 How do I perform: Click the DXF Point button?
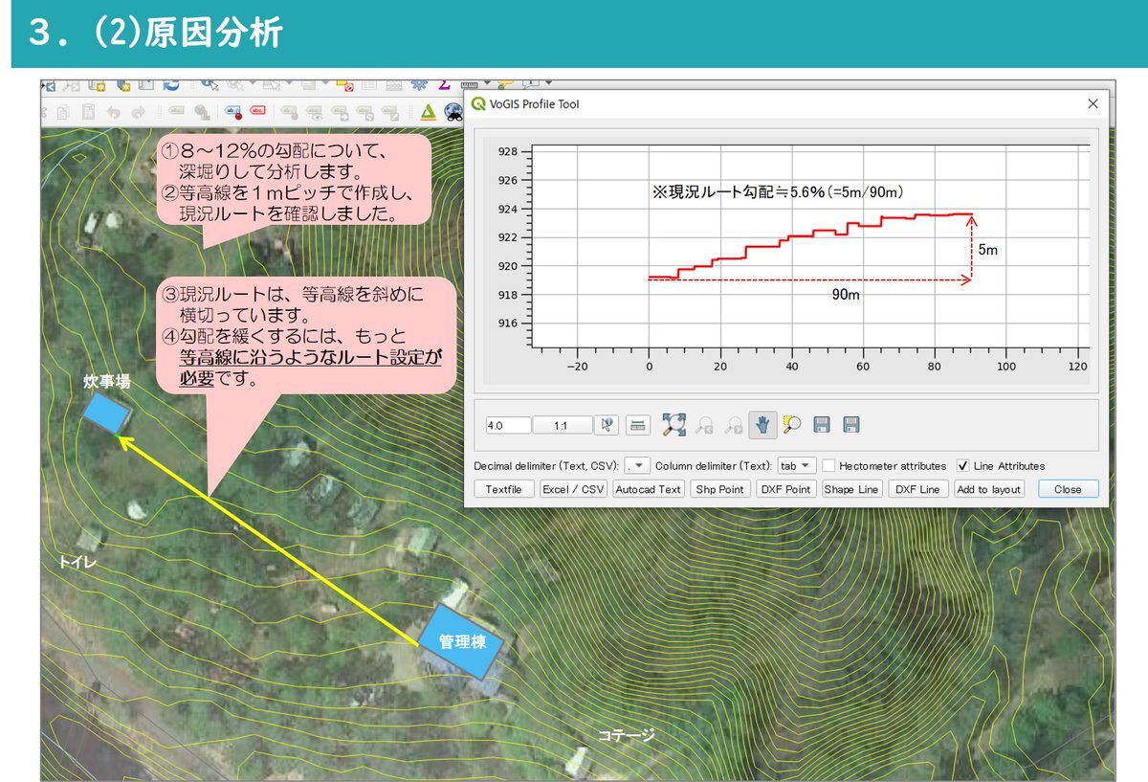click(x=785, y=489)
